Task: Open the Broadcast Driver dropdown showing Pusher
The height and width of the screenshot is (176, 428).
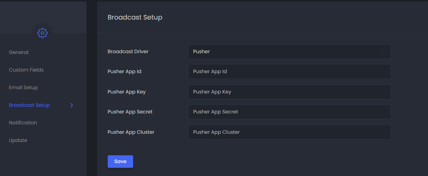Action: [289, 52]
